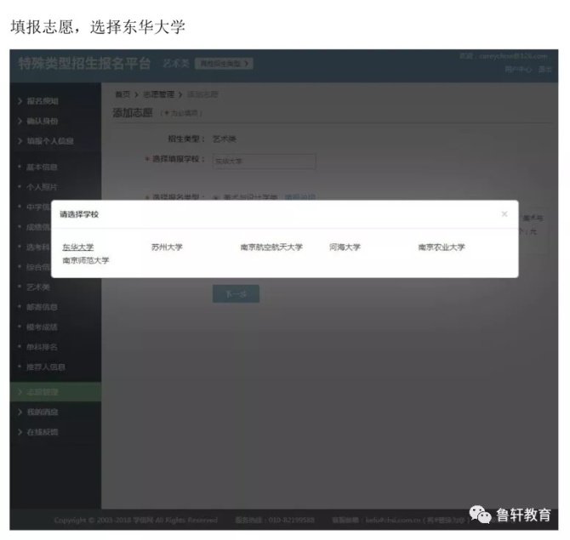The width and height of the screenshot is (570, 540).
Task: Go to 志愿管理 breadcrumb link
Action: (x=159, y=94)
